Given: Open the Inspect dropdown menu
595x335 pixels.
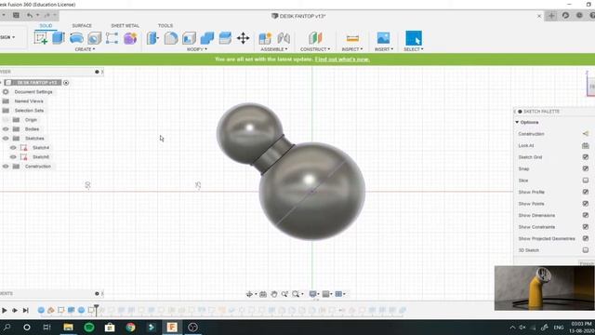Looking at the screenshot, I should click(352, 49).
